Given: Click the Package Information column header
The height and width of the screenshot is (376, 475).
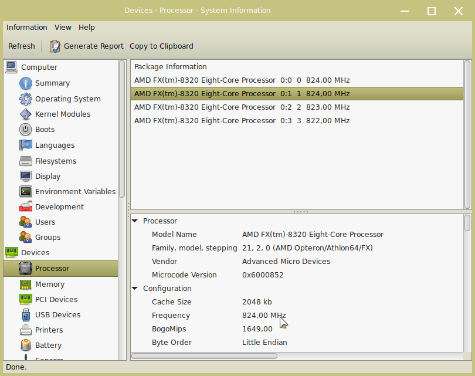Looking at the screenshot, I should [171, 67].
